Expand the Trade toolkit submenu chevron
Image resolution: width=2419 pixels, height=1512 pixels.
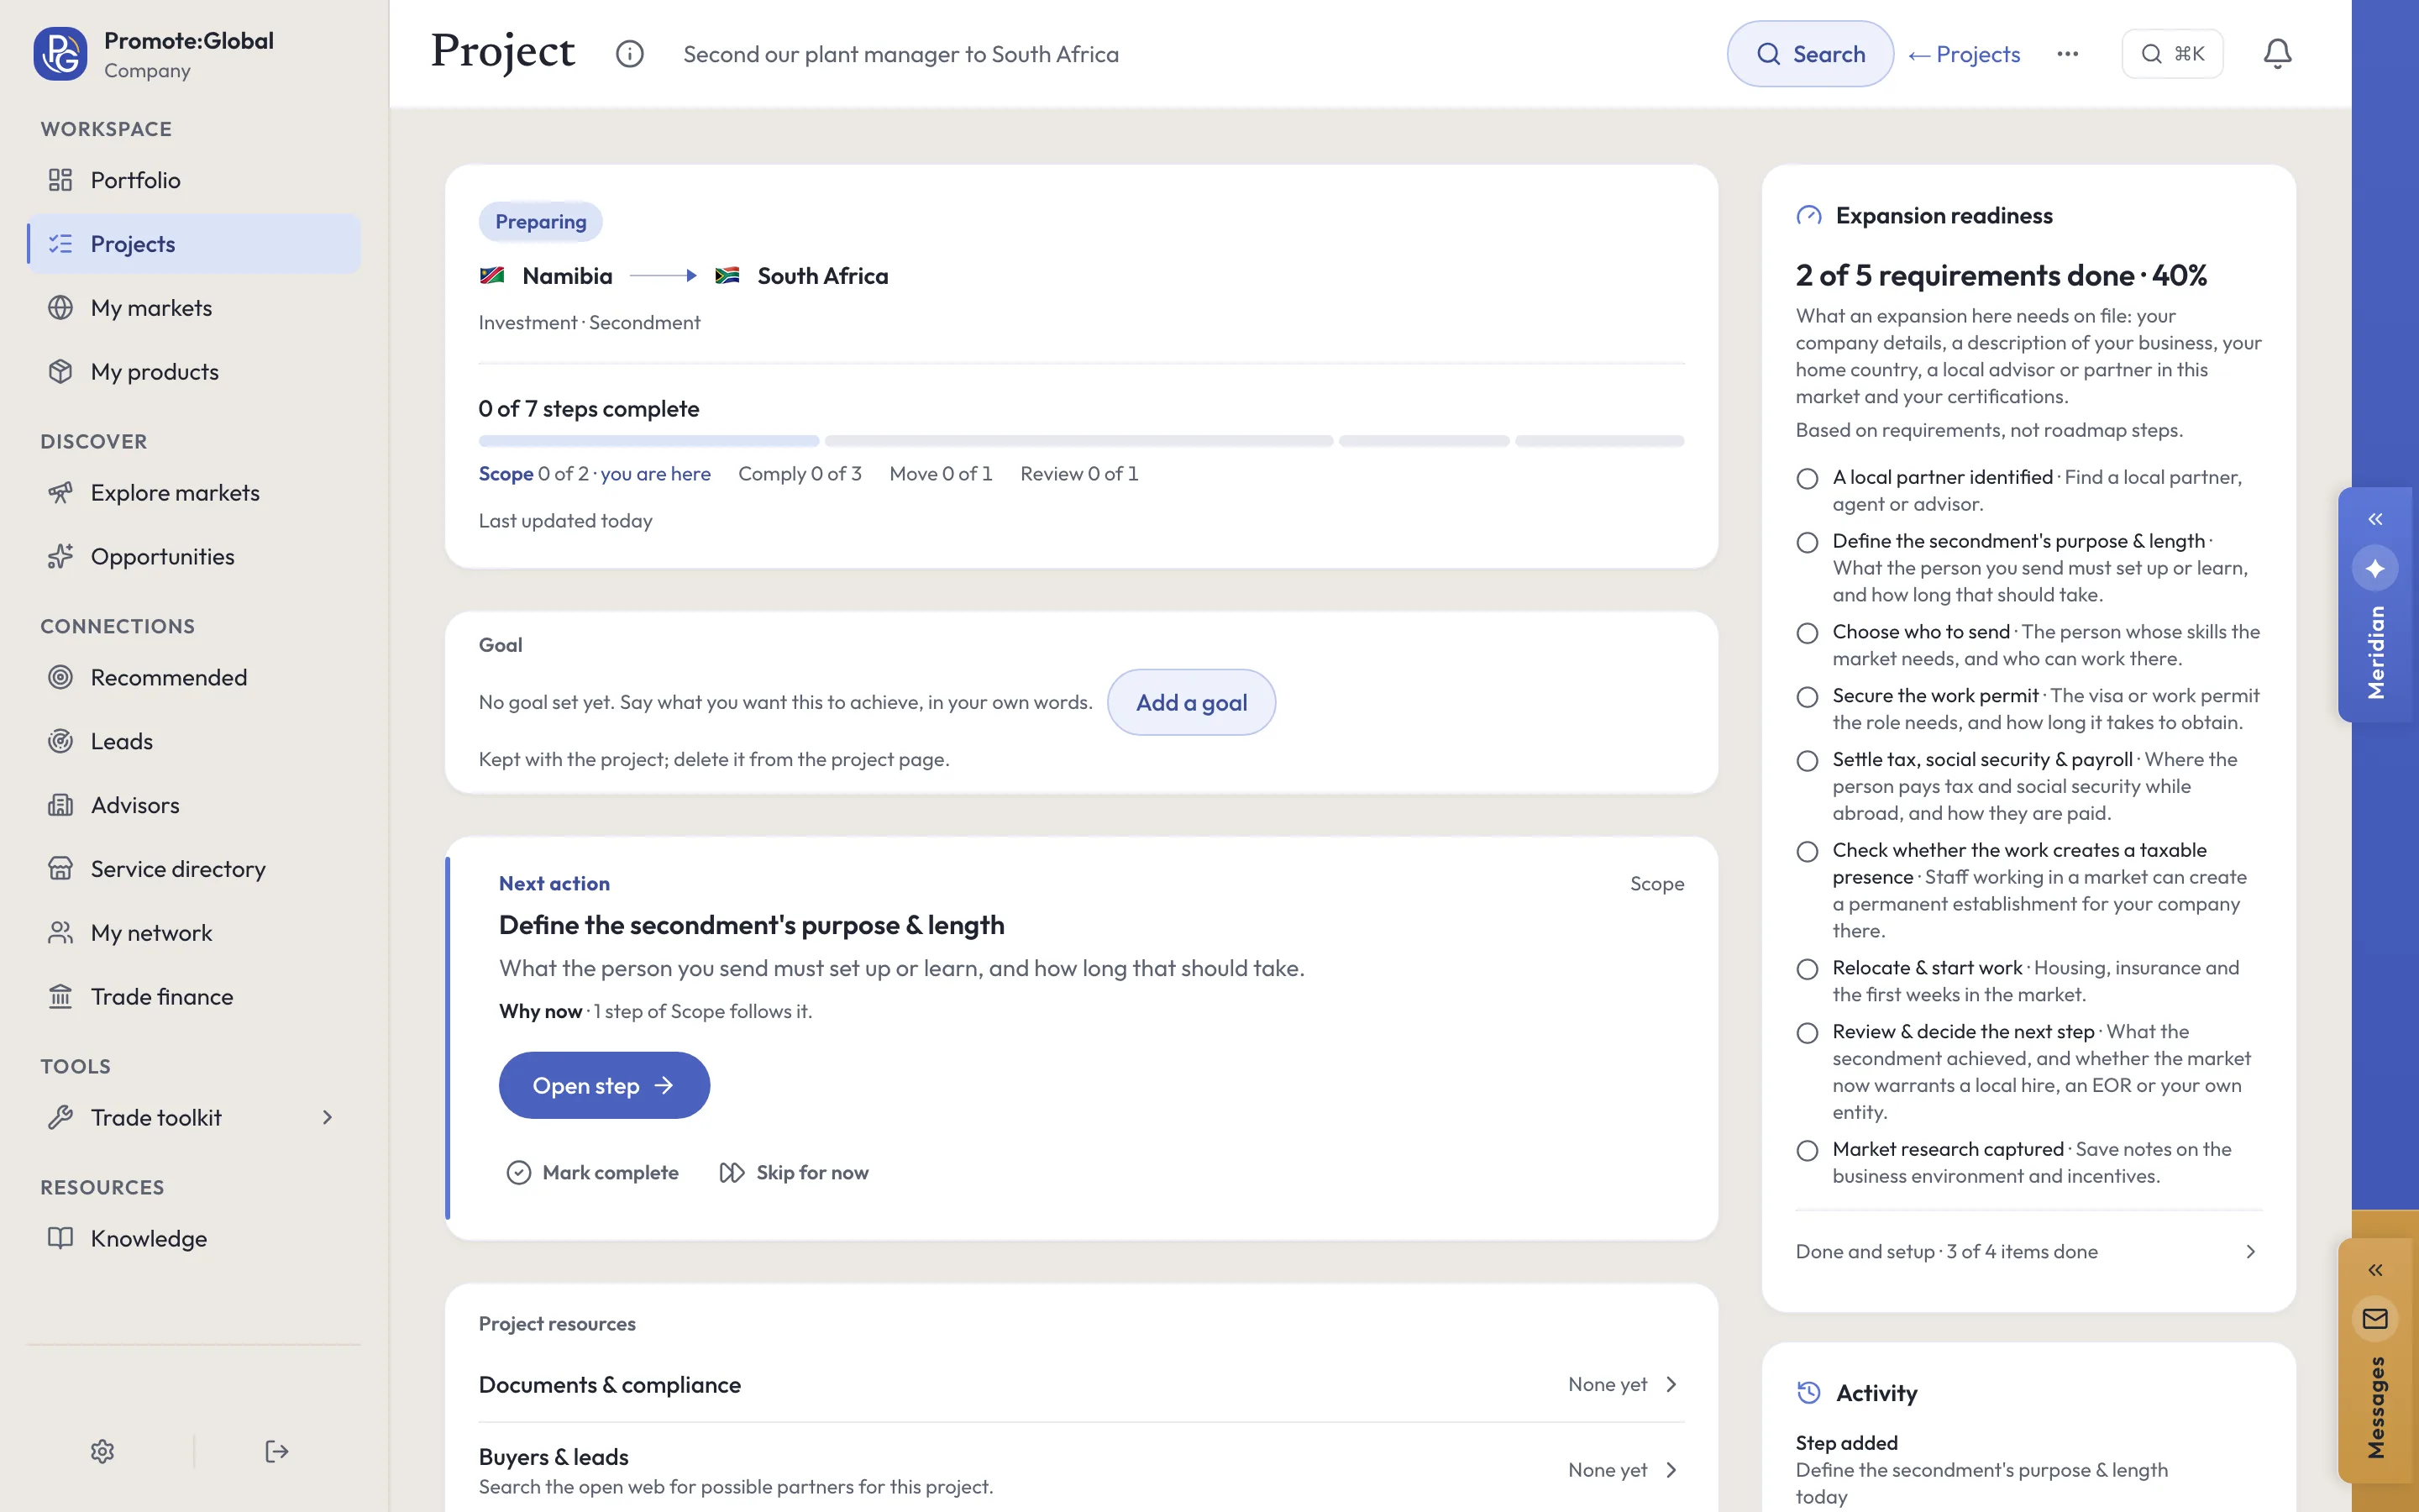point(327,1117)
